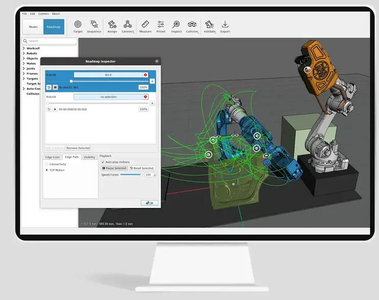Toggle Auto play motions checkbox
The height and width of the screenshot is (300, 379).
point(103,162)
